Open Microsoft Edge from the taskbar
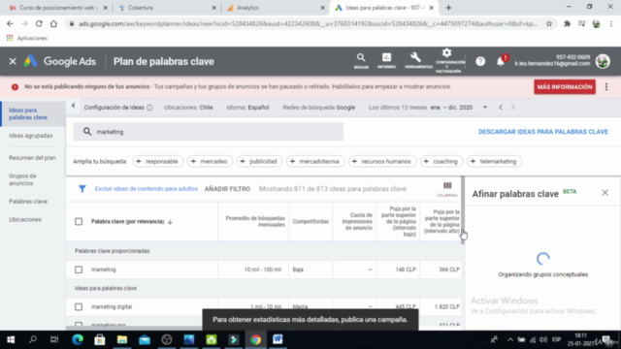Viewport: 621px width, 349px height. [78, 339]
